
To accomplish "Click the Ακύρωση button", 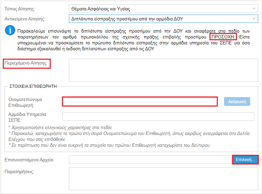I will (x=237, y=101).
